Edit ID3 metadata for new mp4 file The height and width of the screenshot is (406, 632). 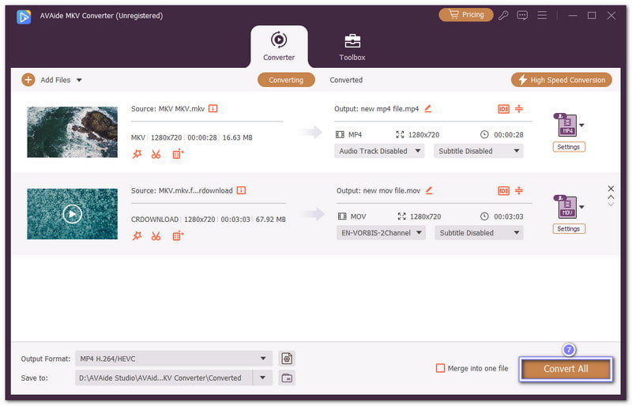coord(503,109)
